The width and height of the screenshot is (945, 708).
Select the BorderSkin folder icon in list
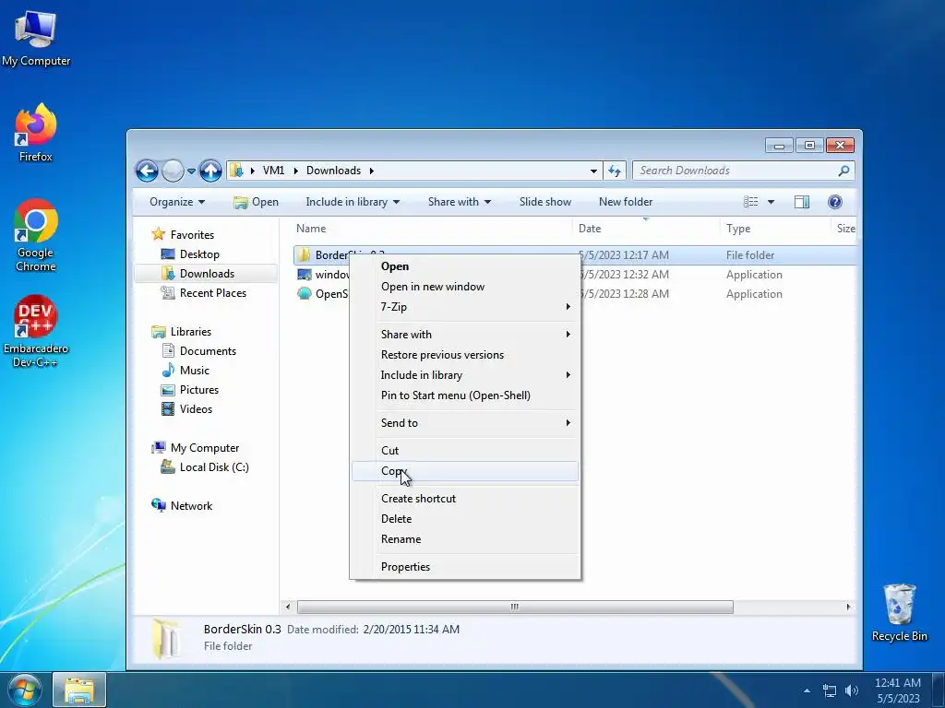tap(305, 255)
